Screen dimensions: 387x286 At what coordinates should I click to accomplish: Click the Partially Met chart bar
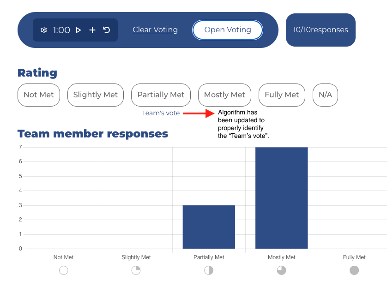tap(209, 227)
